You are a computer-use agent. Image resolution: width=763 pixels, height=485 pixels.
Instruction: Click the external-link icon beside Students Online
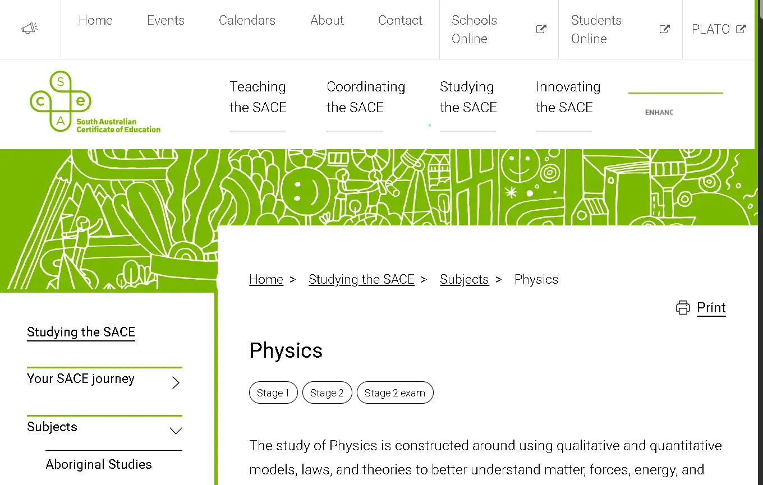pos(664,29)
